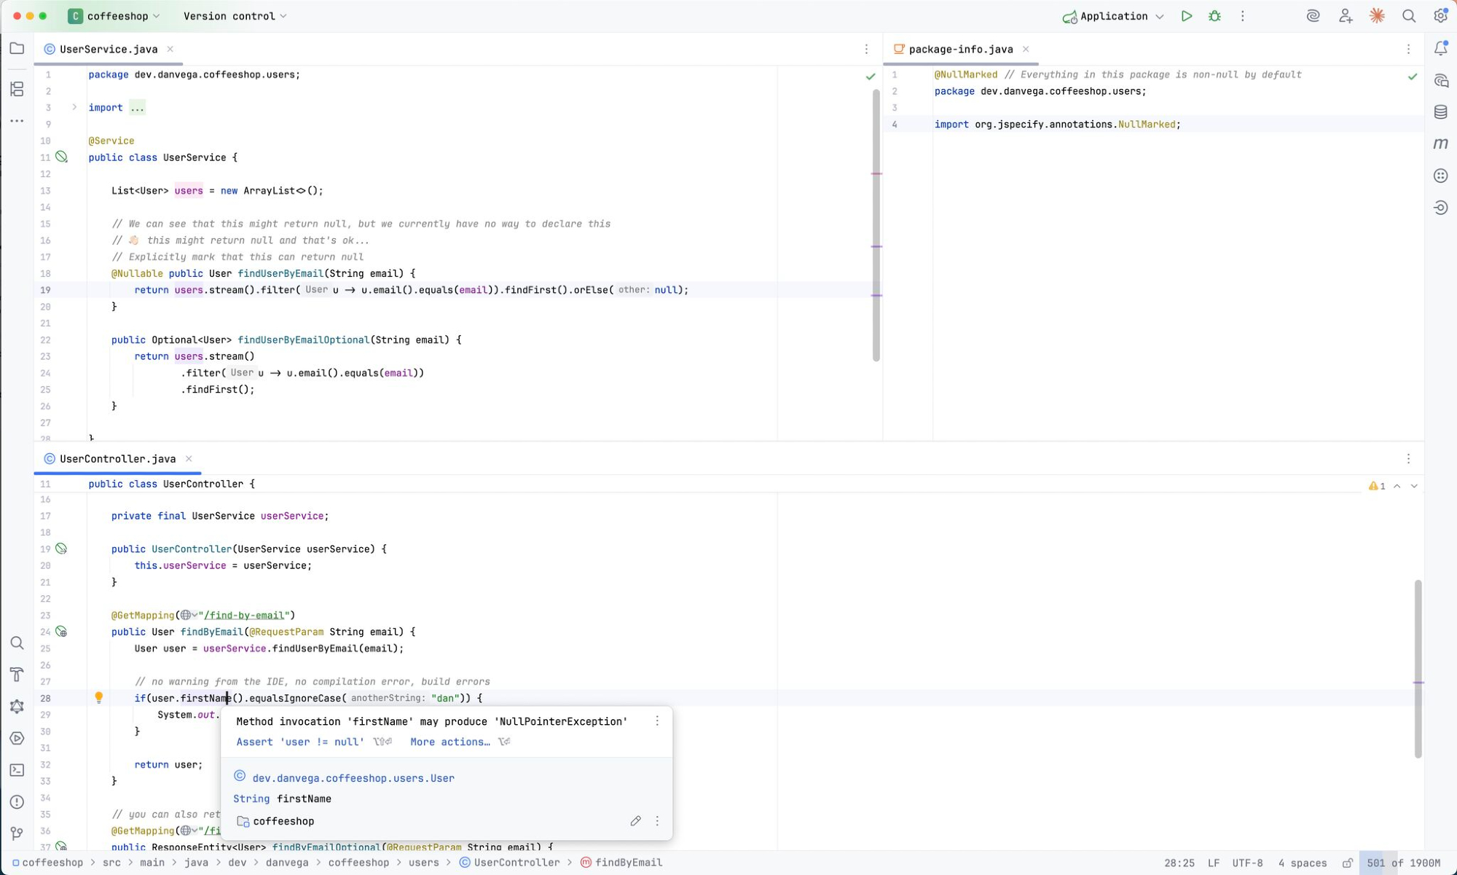Click the yellow intention lightbulb on line 28
Viewport: 1457px width, 875px height.
pos(99,697)
